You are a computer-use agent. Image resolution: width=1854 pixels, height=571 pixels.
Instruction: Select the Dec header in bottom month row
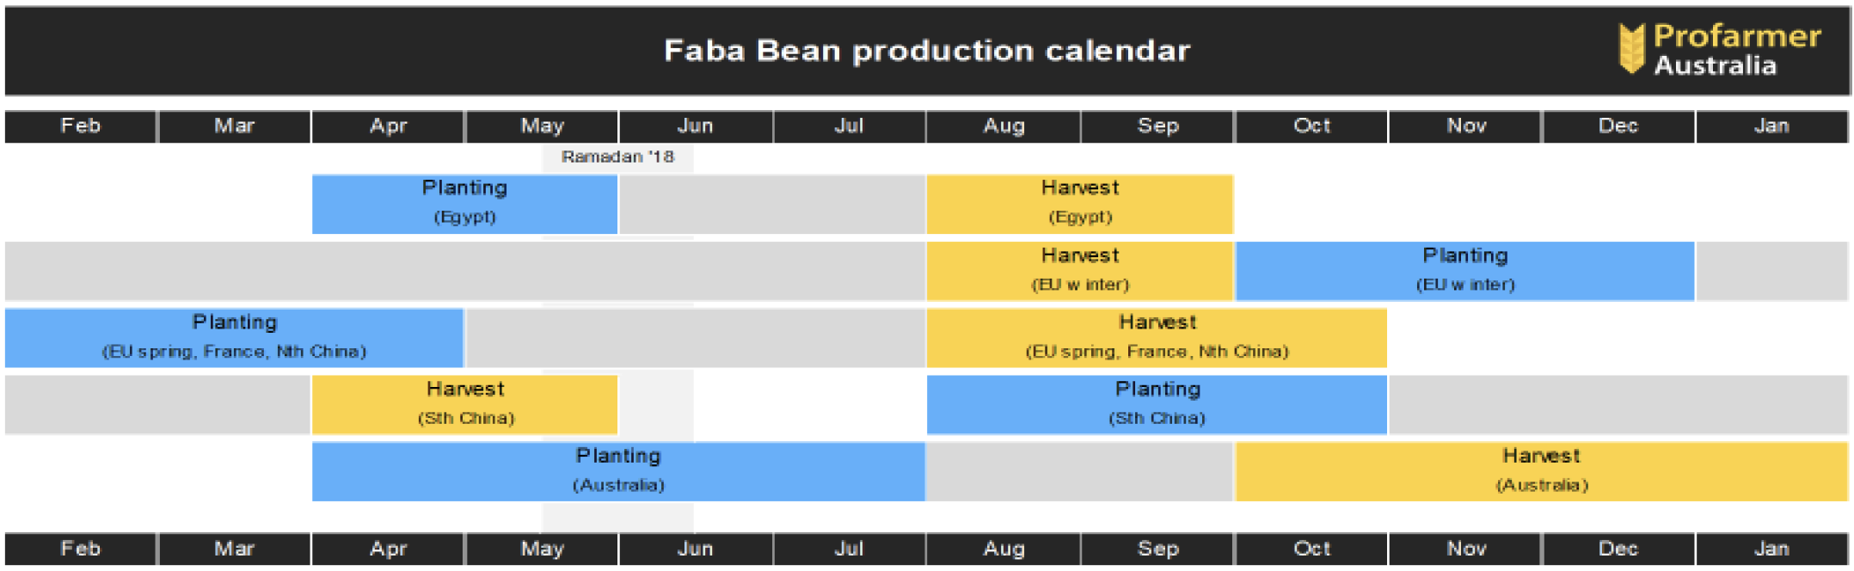[1618, 549]
